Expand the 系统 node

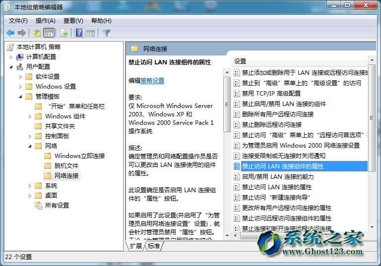tap(30, 186)
